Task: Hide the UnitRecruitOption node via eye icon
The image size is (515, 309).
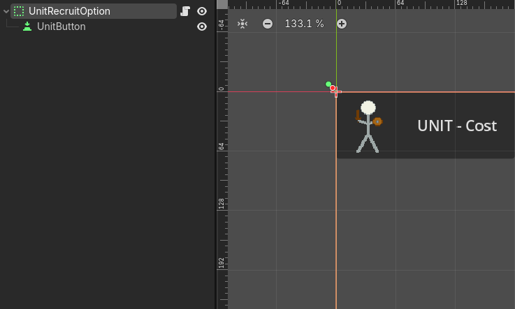Action: point(202,11)
